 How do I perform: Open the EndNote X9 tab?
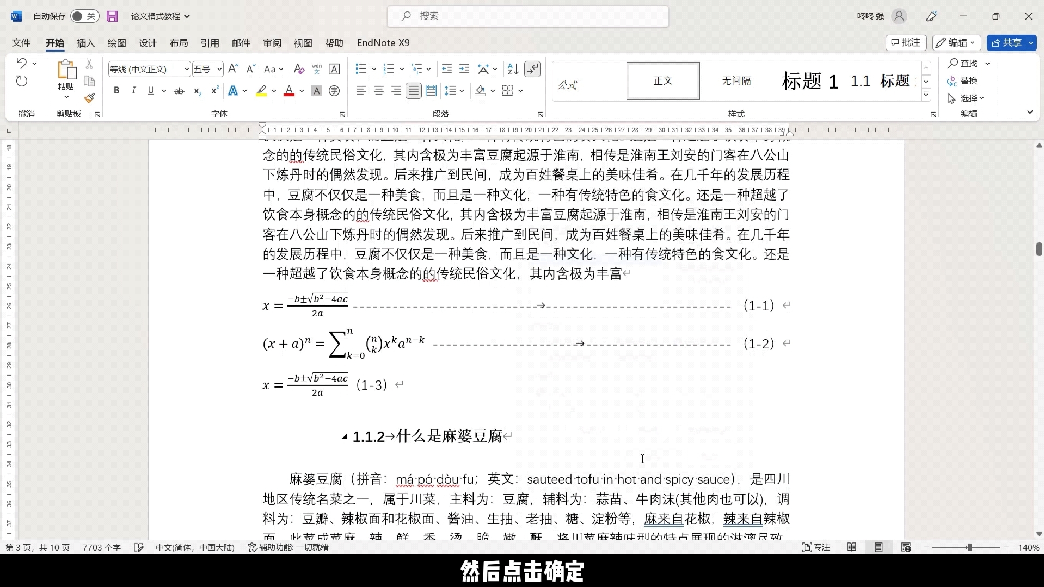tap(383, 43)
